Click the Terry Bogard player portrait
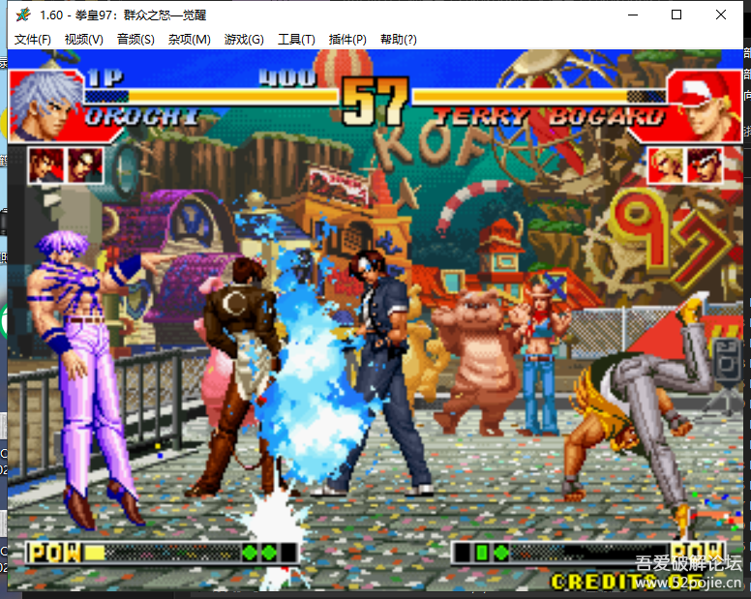 pyautogui.click(x=705, y=105)
